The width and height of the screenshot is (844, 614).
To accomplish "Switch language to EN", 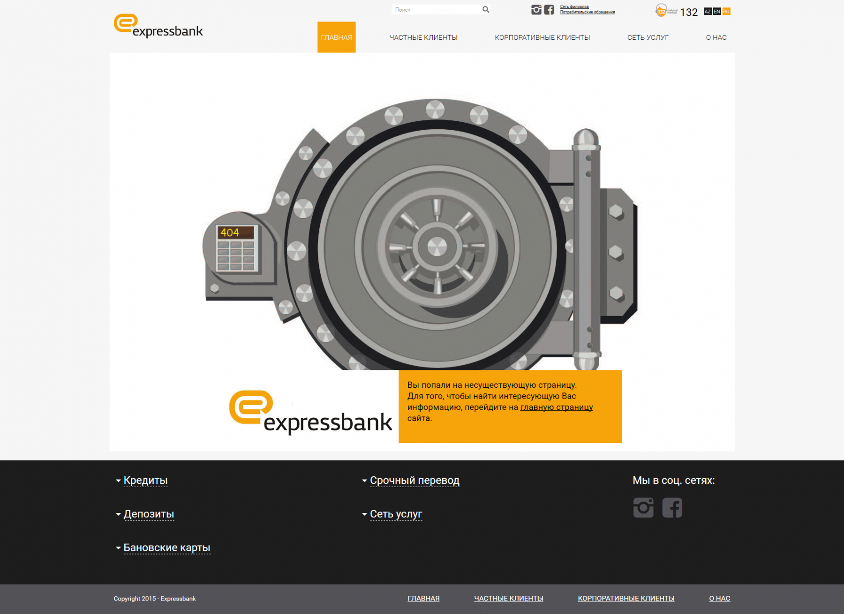I will 717,11.
